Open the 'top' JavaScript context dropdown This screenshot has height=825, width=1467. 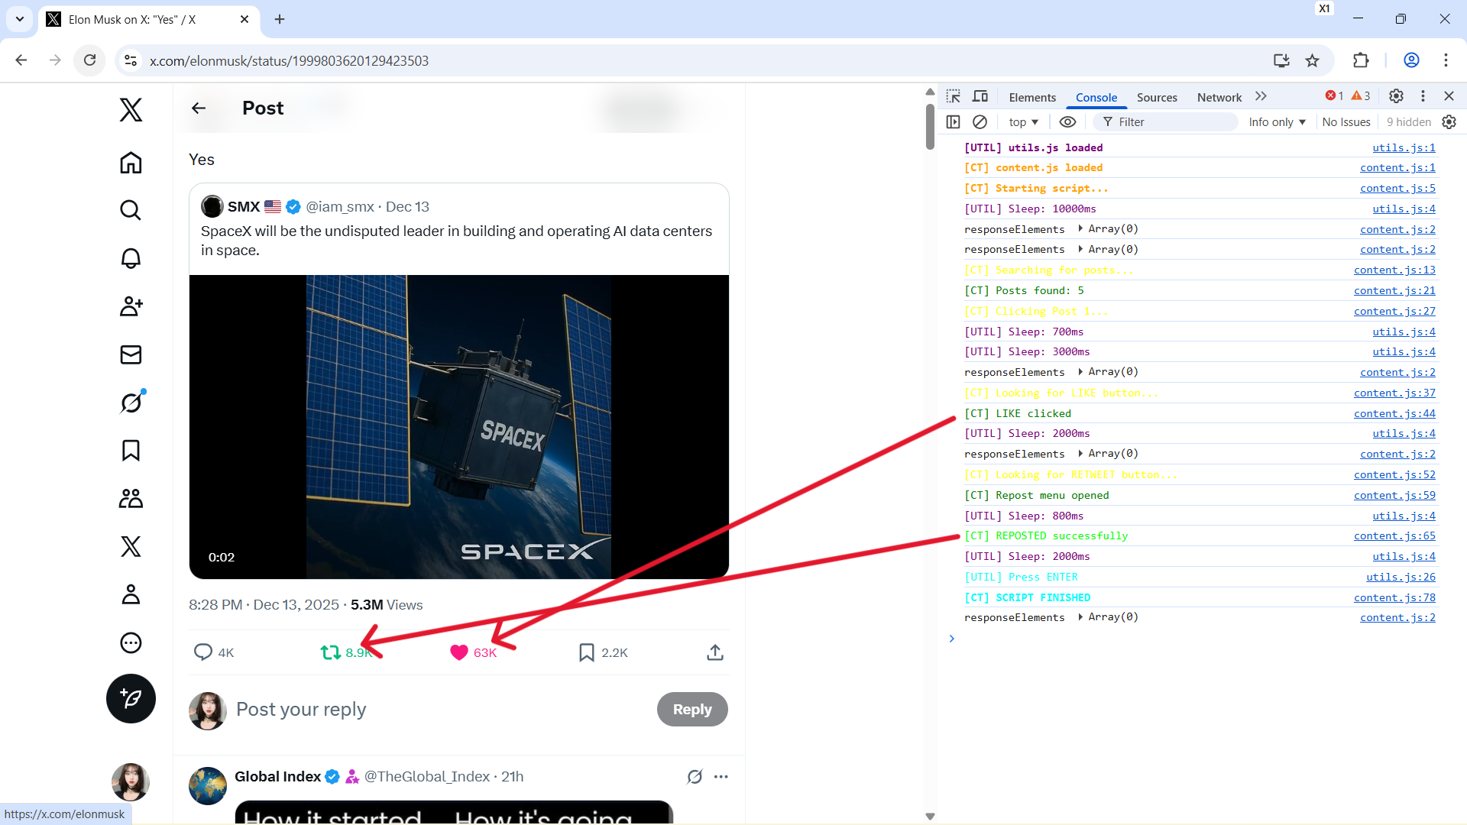click(1023, 122)
